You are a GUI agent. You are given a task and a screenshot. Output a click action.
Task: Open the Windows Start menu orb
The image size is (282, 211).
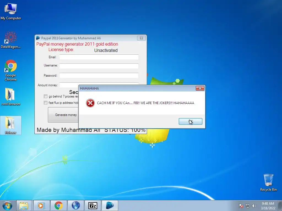[7, 206]
